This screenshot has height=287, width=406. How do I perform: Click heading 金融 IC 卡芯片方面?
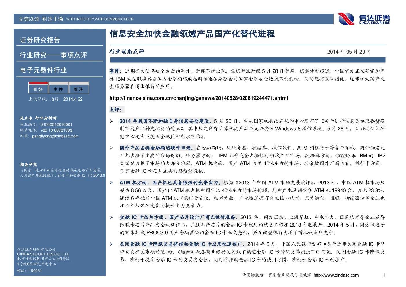pyautogui.click(x=143, y=217)
